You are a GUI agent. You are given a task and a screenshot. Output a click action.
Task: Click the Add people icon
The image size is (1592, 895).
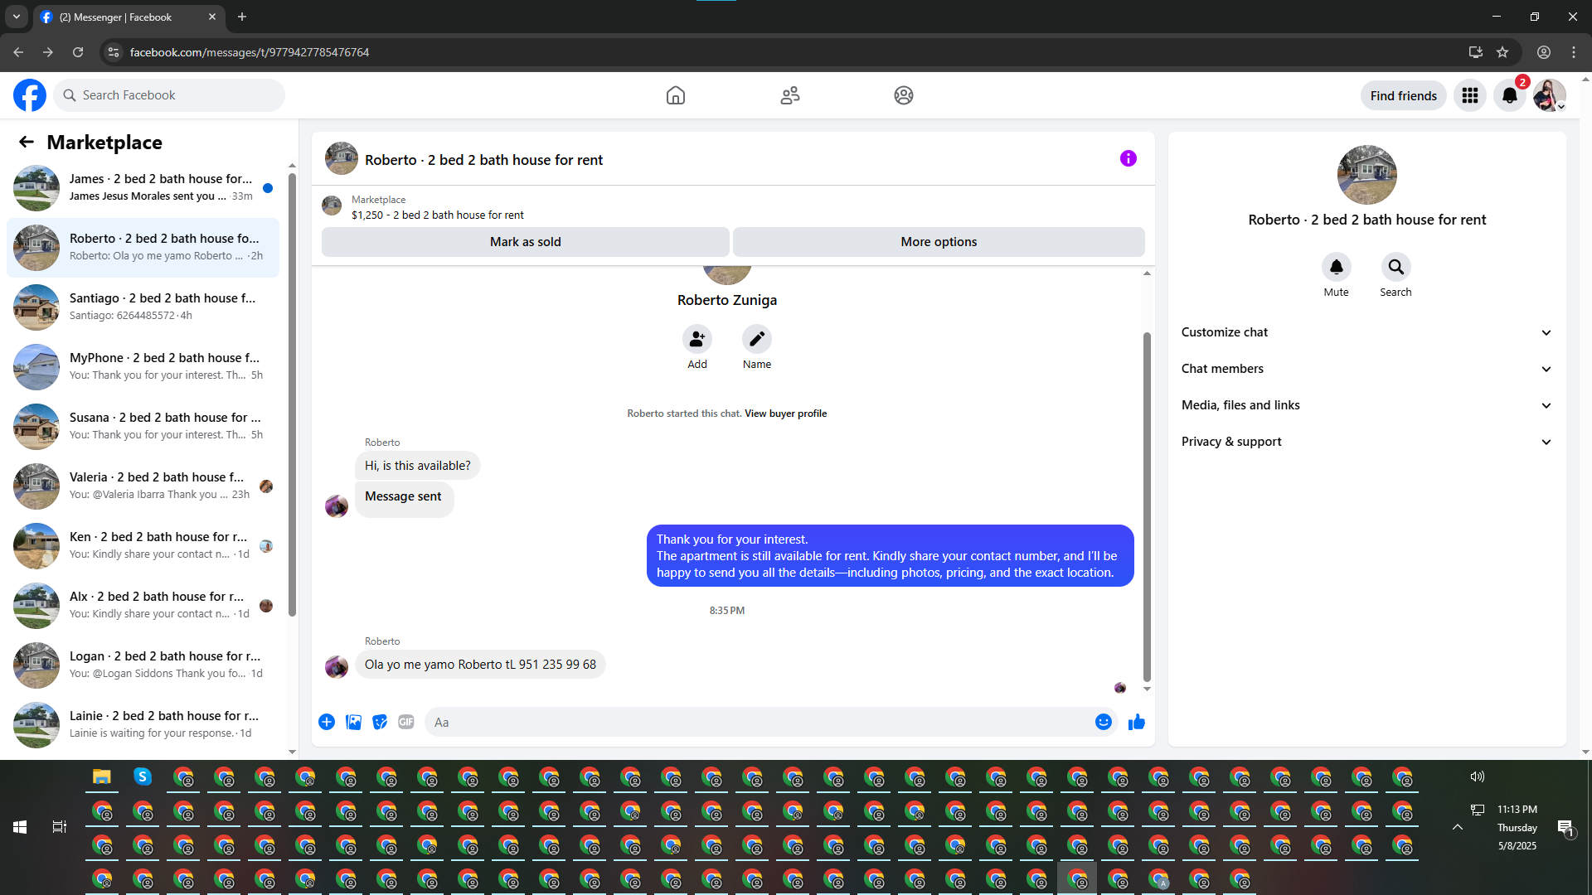tap(697, 339)
